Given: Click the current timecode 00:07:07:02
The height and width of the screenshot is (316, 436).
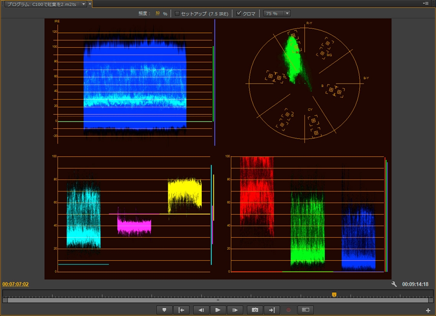Looking at the screenshot, I should [x=15, y=284].
